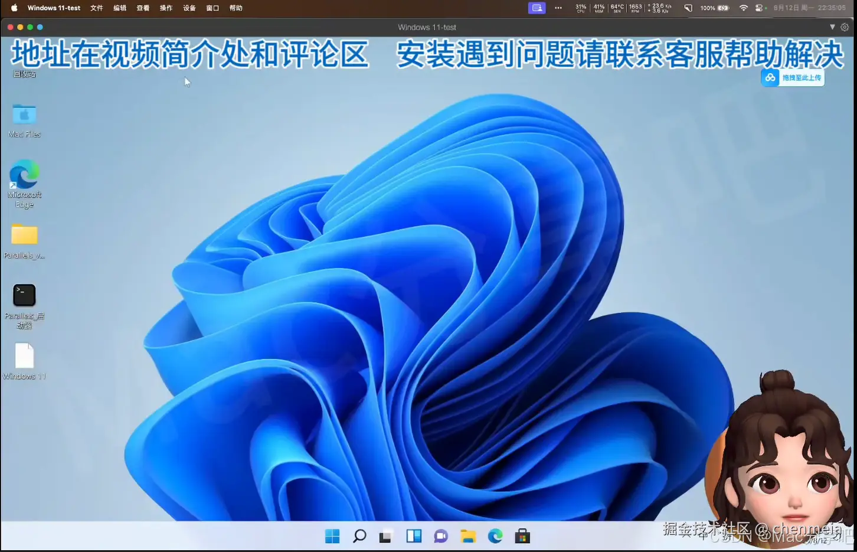Screen dimensions: 857x552
Task: Click the 拖拽至此上传 upload button
Action: pyautogui.click(x=792, y=77)
